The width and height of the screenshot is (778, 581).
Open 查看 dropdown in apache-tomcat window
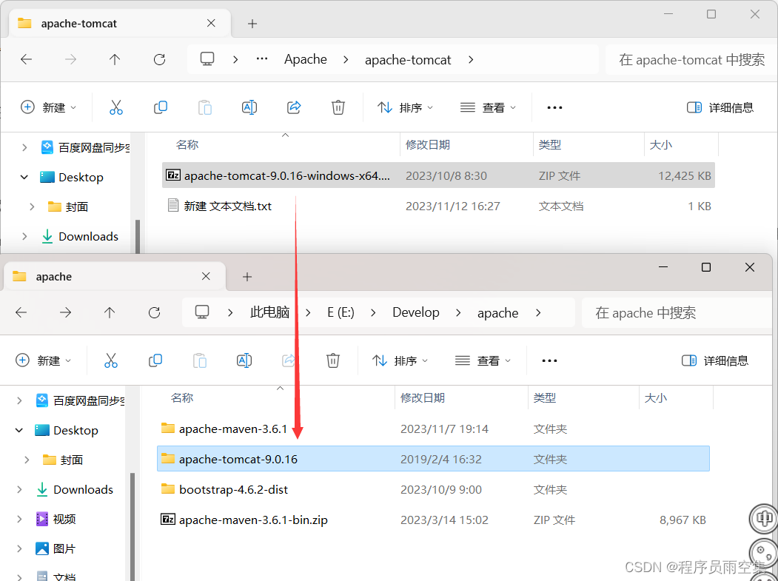pyautogui.click(x=489, y=107)
